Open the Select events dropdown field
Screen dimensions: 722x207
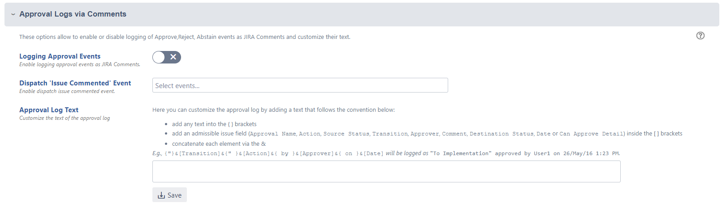(300, 85)
